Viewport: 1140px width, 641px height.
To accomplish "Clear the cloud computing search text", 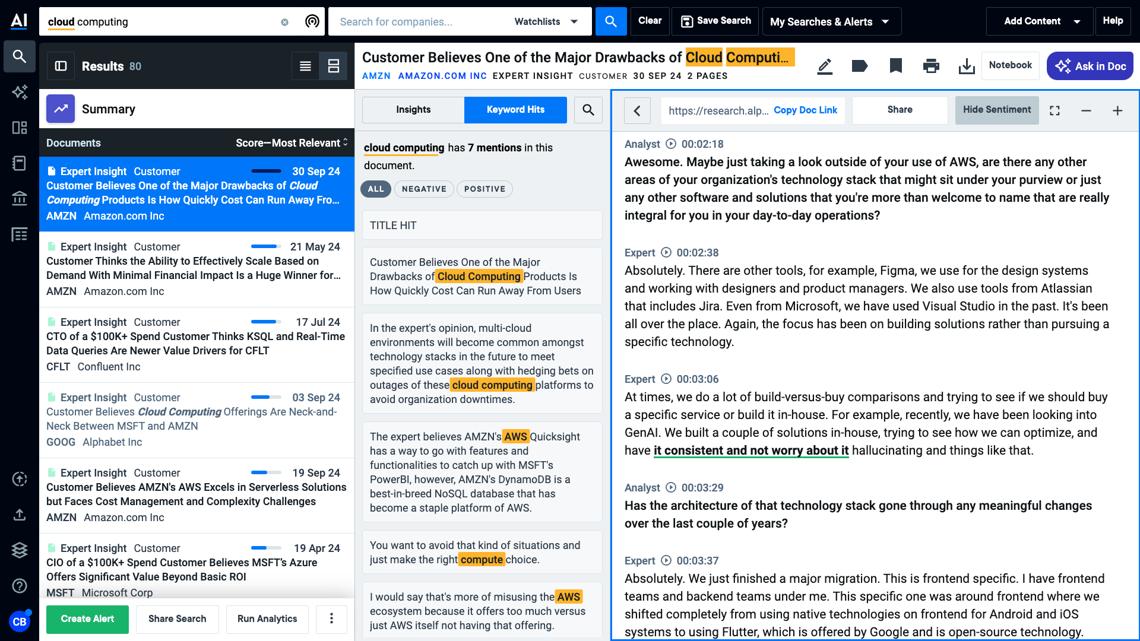I will [x=284, y=22].
